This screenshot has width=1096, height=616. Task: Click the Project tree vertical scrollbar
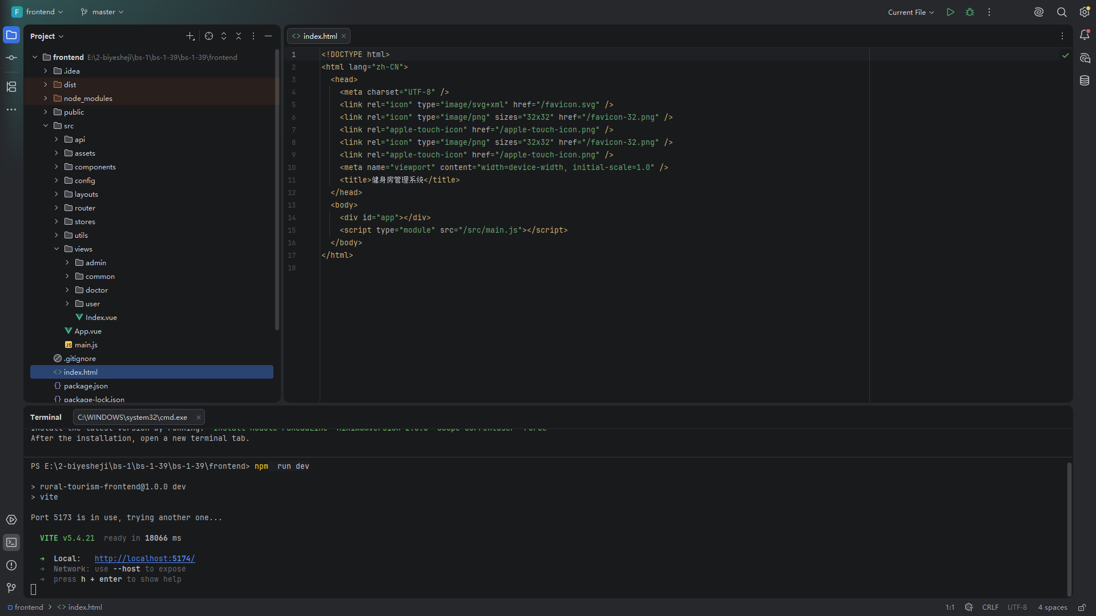pos(277,189)
